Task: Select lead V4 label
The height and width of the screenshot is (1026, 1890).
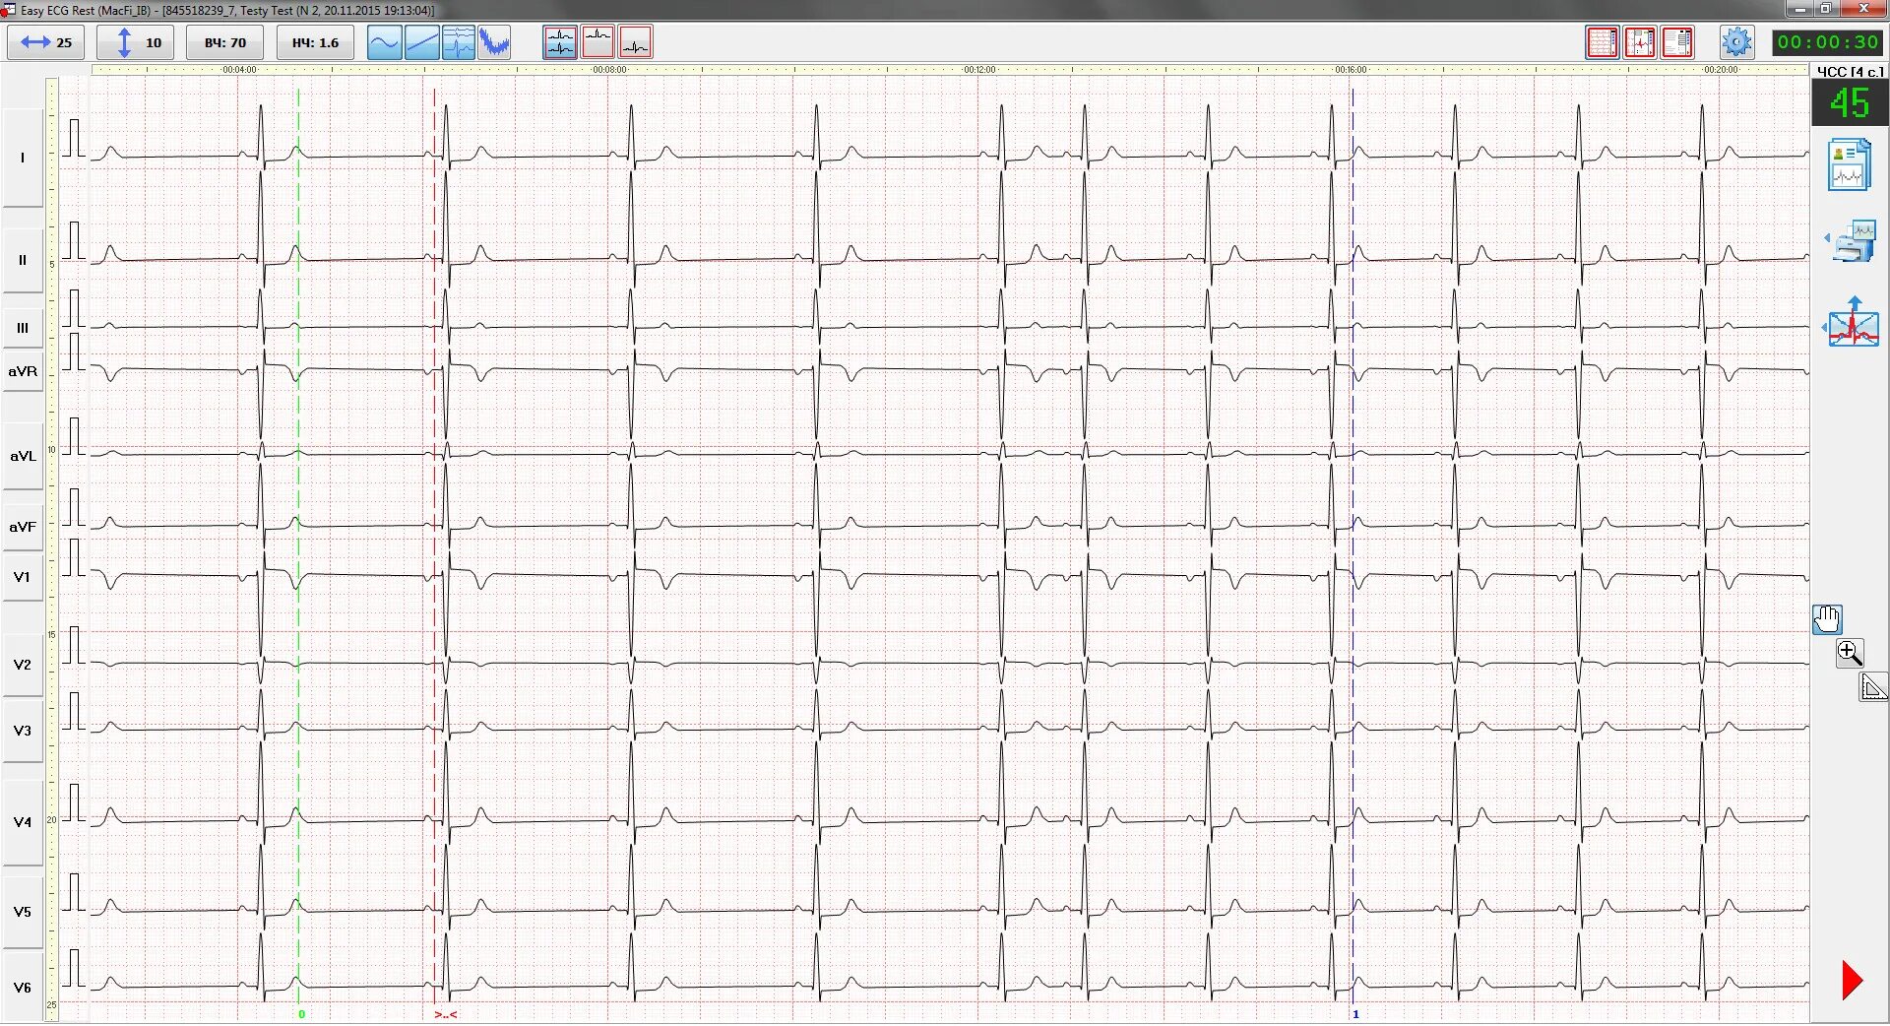Action: click(23, 822)
